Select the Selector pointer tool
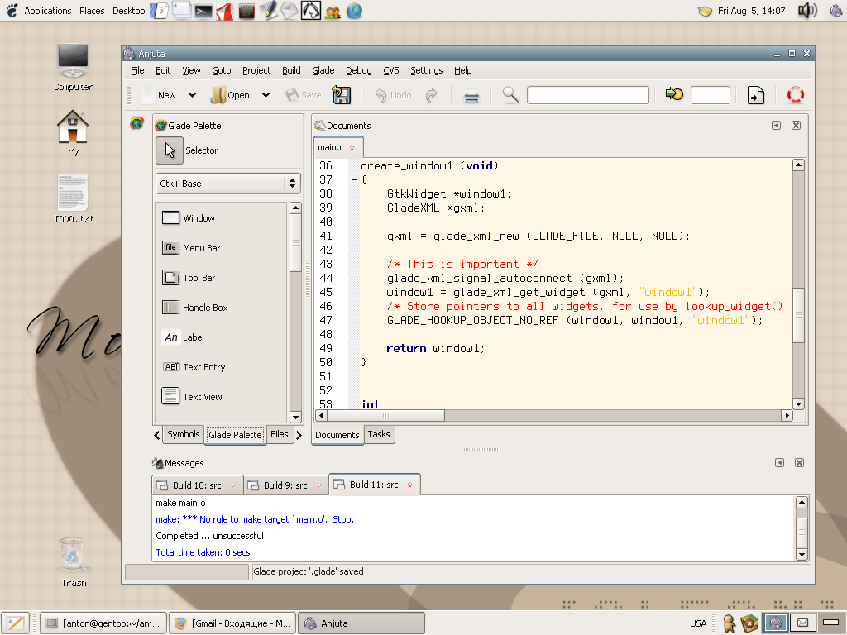The image size is (847, 635). coord(170,150)
